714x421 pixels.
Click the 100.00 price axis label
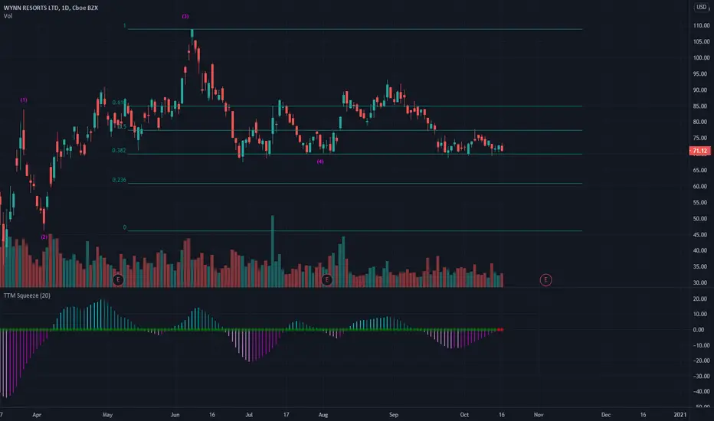pyautogui.click(x=701, y=58)
